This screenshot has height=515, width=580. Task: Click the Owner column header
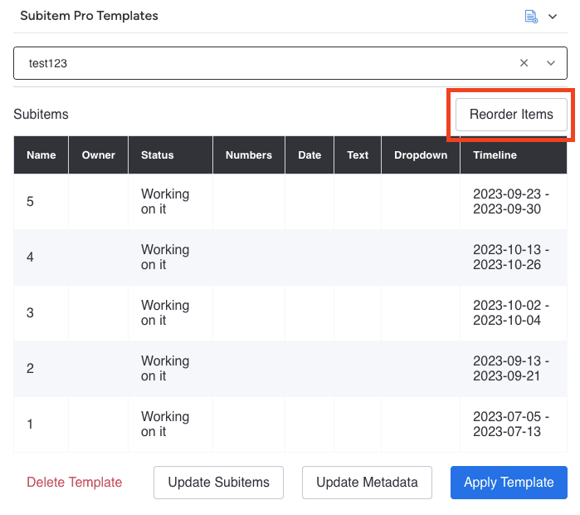tap(99, 155)
